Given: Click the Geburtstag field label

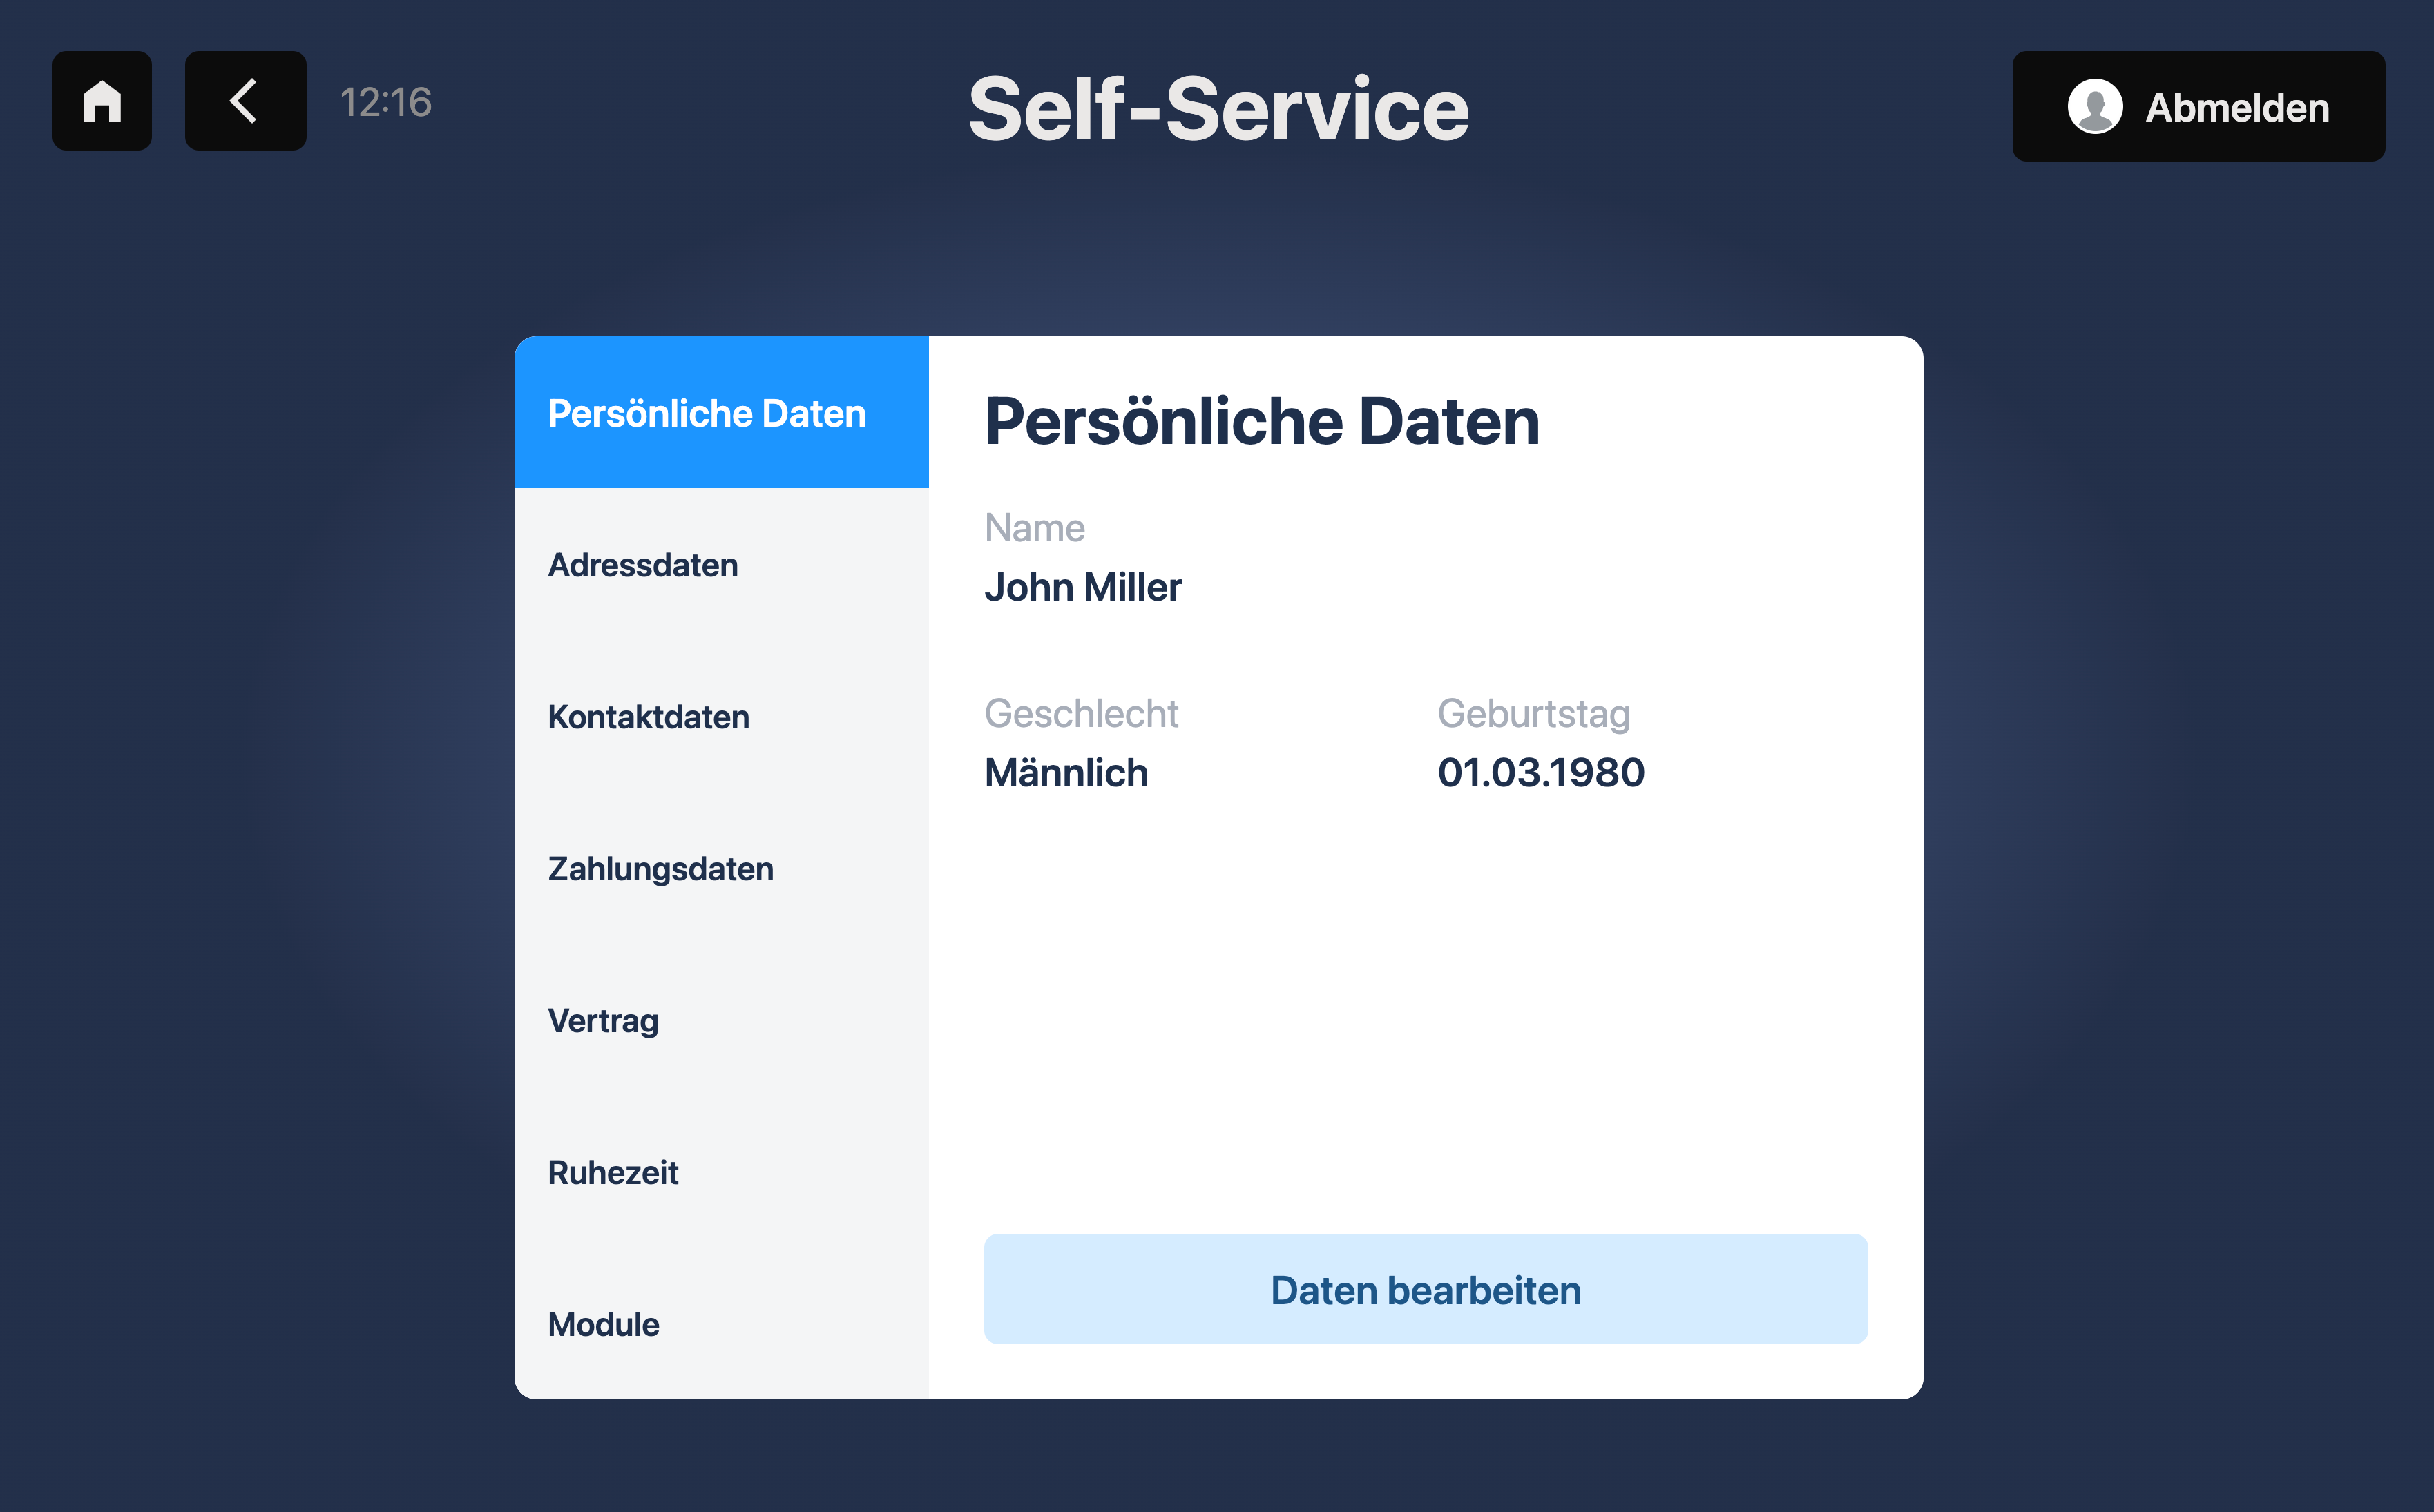Looking at the screenshot, I should [1533, 713].
